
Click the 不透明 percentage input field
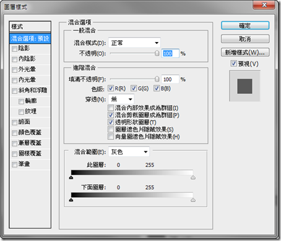(x=170, y=54)
